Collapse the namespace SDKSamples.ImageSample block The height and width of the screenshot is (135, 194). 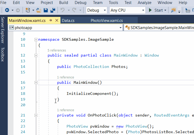36,40
